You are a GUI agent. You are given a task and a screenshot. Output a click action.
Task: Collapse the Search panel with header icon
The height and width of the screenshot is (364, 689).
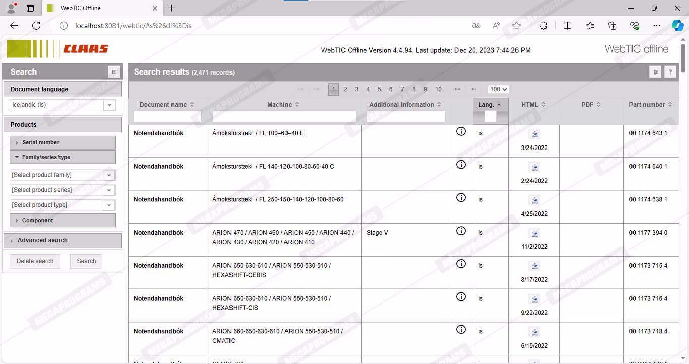(x=114, y=72)
